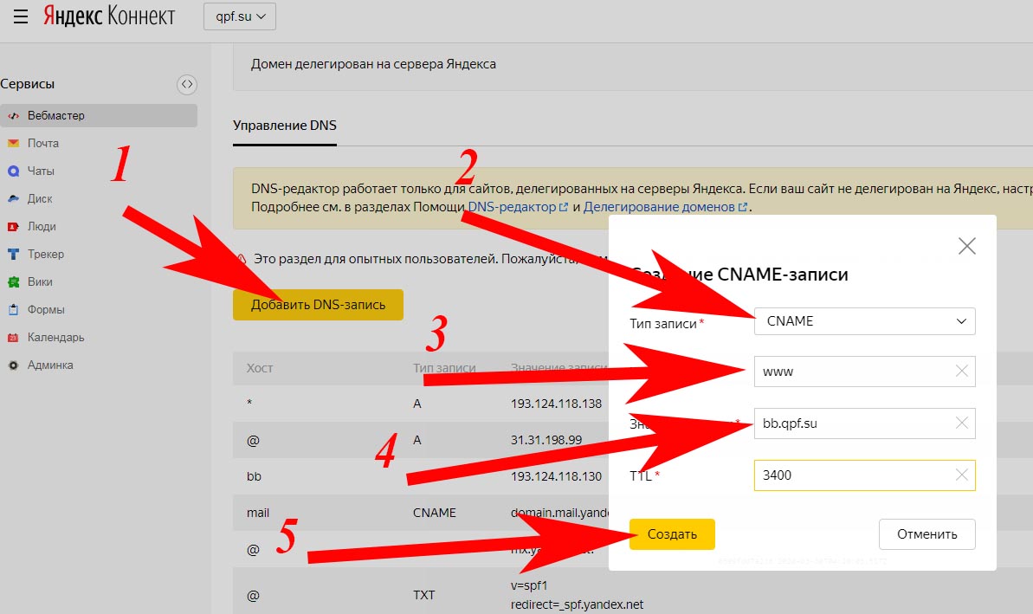Click Добавить DNS-запись button

[318, 304]
